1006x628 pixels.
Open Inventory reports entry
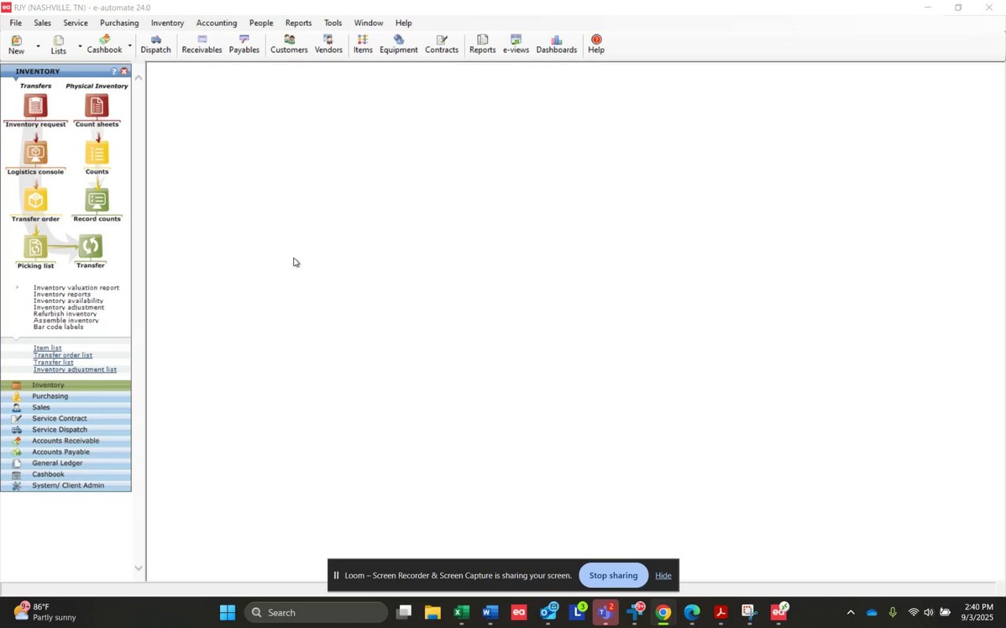pos(62,294)
